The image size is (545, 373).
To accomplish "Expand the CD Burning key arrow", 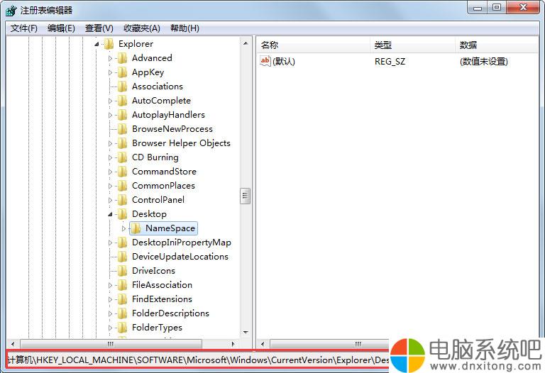I will pos(110,157).
